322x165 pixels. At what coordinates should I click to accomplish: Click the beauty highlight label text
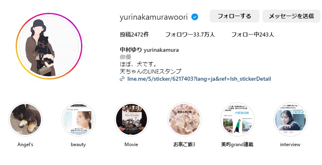pos(78,145)
